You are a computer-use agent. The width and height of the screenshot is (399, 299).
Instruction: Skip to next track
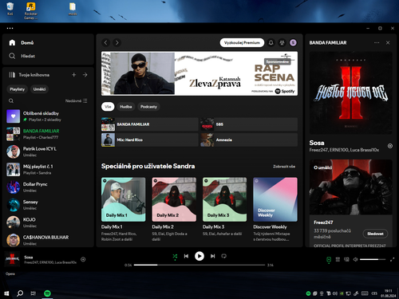click(x=213, y=256)
